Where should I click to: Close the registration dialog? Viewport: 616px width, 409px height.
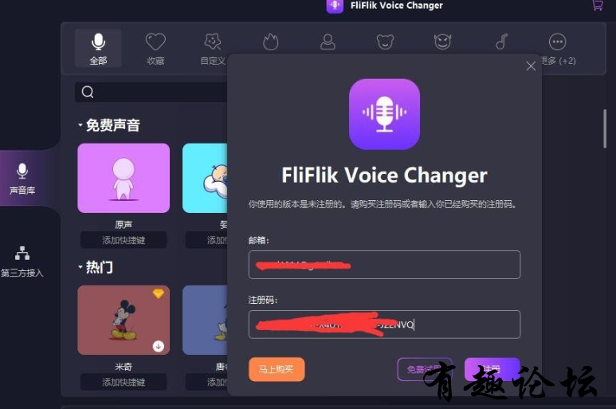531,66
